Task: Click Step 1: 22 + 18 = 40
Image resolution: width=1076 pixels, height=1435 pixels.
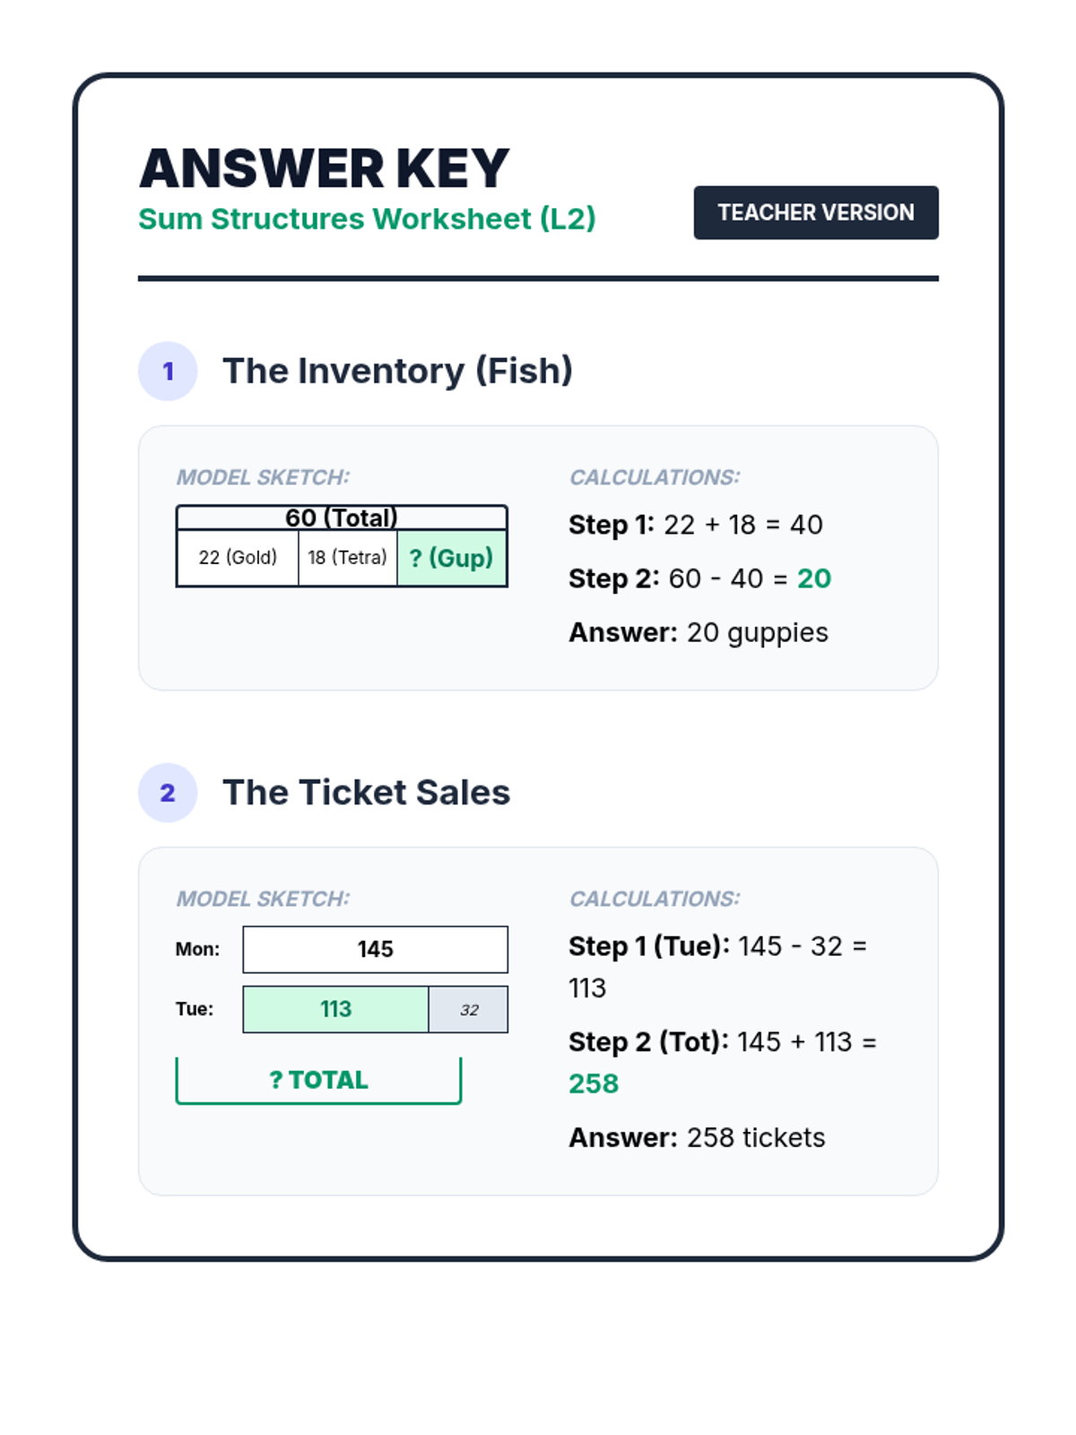Action: [x=695, y=525]
